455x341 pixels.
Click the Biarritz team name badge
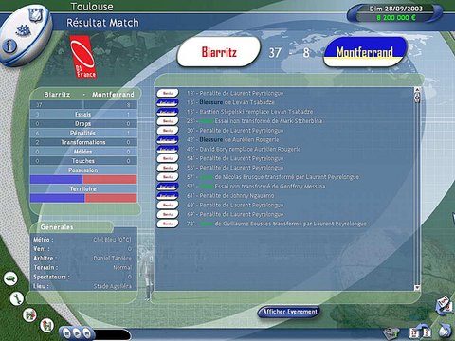(x=219, y=52)
